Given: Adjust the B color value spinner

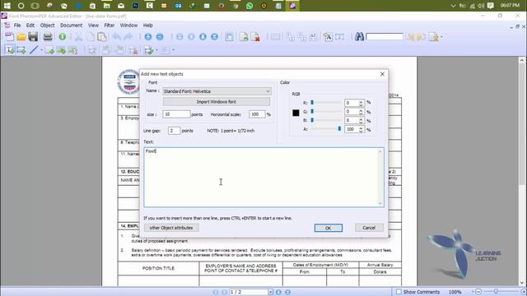Looking at the screenshot, I should point(361,120).
